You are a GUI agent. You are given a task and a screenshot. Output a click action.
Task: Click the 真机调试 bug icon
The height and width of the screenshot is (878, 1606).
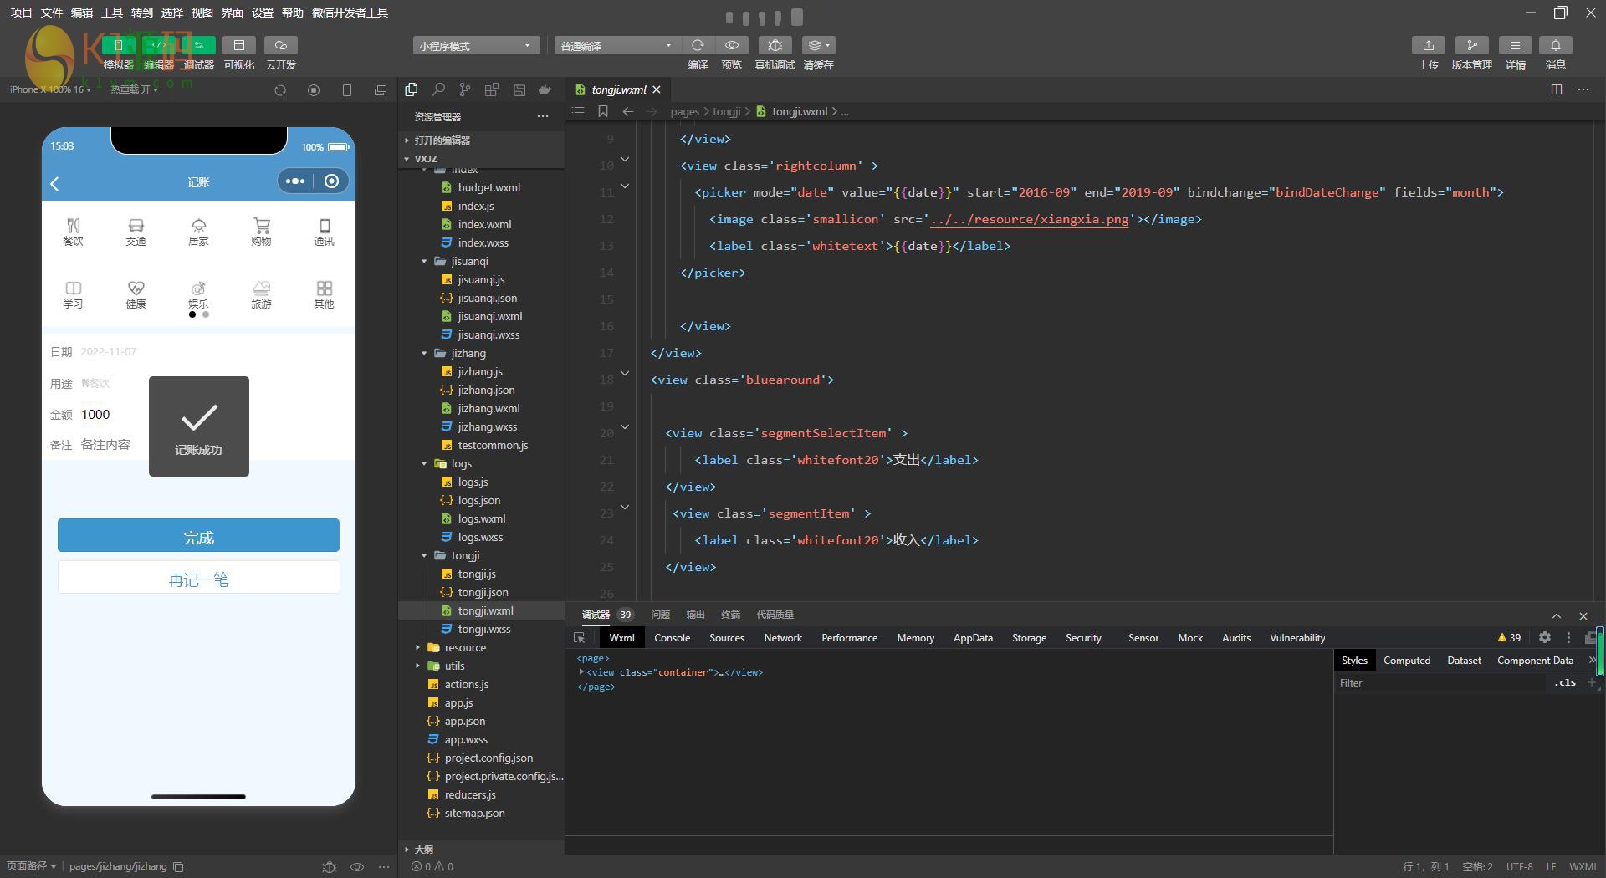pos(775,45)
